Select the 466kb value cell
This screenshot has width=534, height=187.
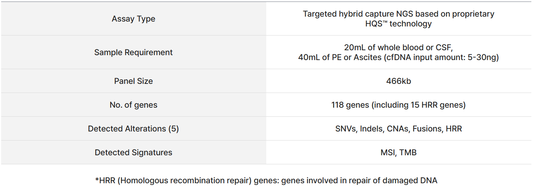click(x=398, y=81)
